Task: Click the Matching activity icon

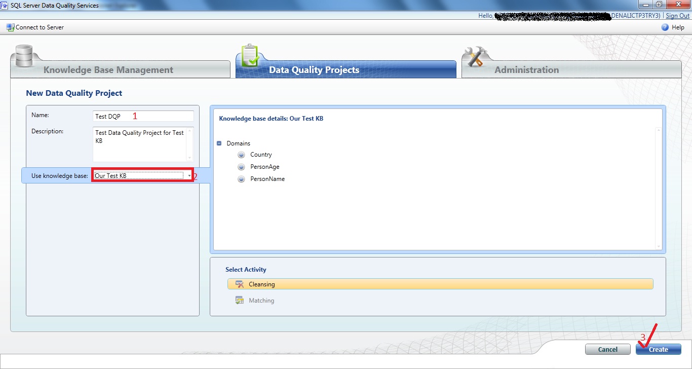Action: pos(240,301)
